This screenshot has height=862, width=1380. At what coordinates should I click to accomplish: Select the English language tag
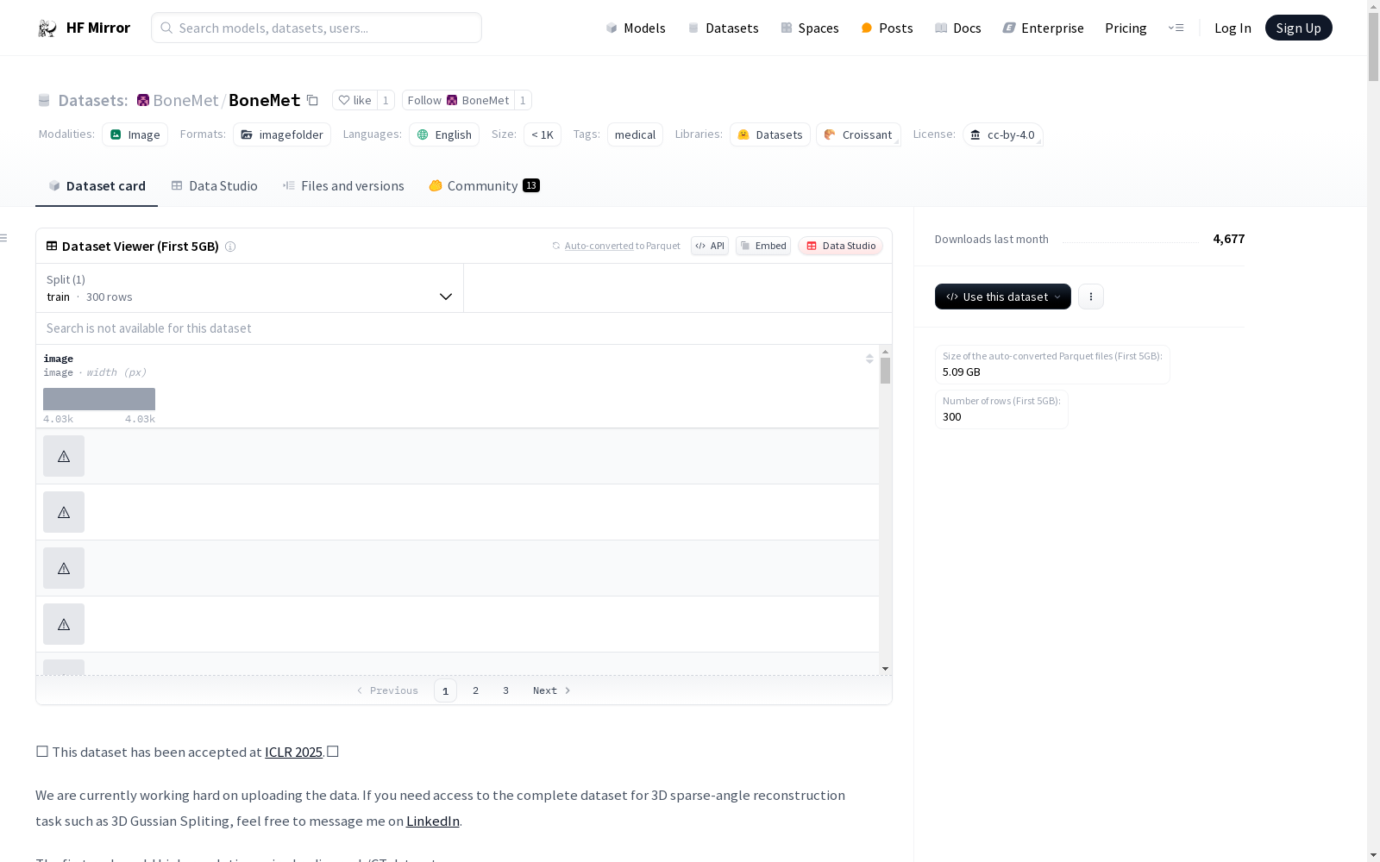[x=444, y=135]
